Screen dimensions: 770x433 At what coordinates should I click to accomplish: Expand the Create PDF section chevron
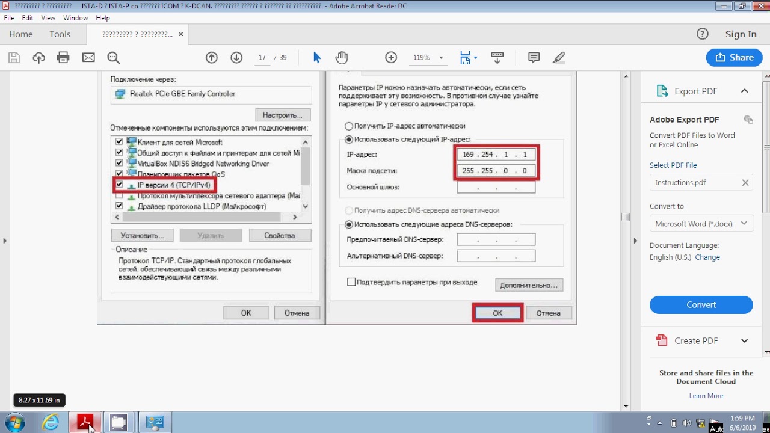coord(745,340)
